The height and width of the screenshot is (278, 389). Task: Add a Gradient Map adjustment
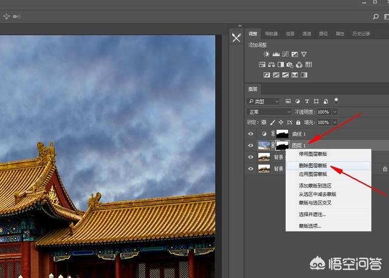(x=304, y=75)
